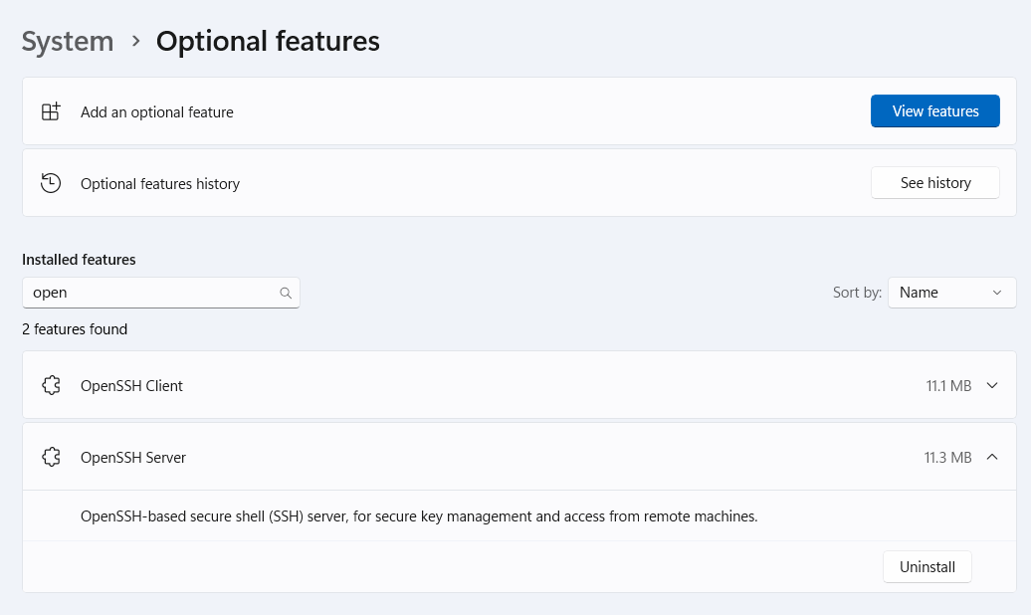The height and width of the screenshot is (615, 1031).
Task: Uninstall the OpenSSH Server feature
Action: 927,567
